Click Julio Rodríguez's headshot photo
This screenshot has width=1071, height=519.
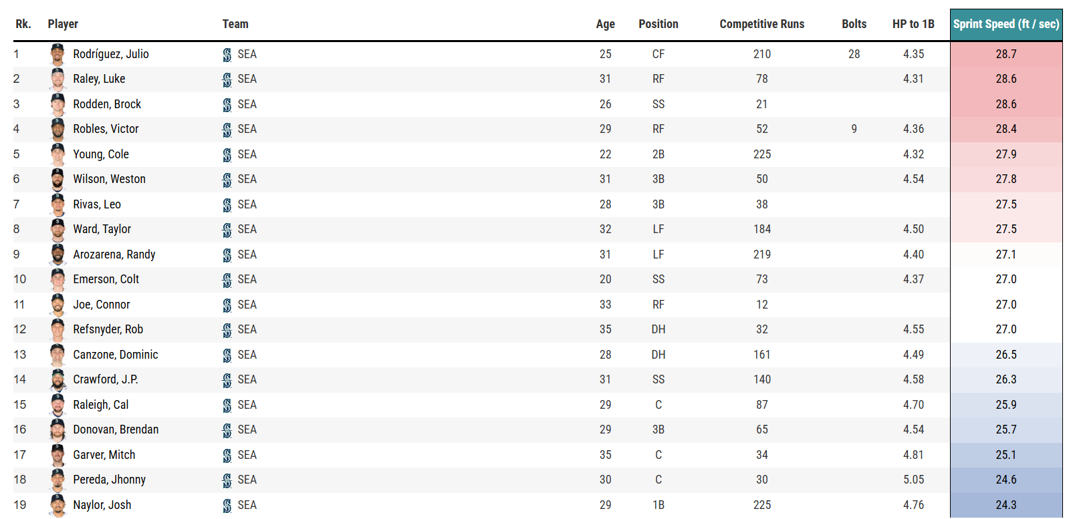coord(58,54)
